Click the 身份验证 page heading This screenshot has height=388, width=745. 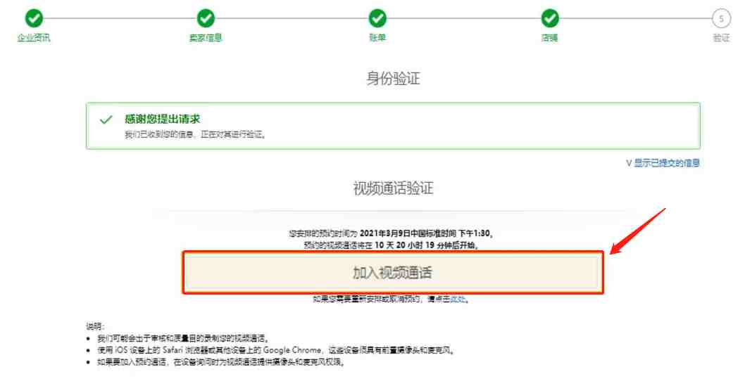point(393,78)
